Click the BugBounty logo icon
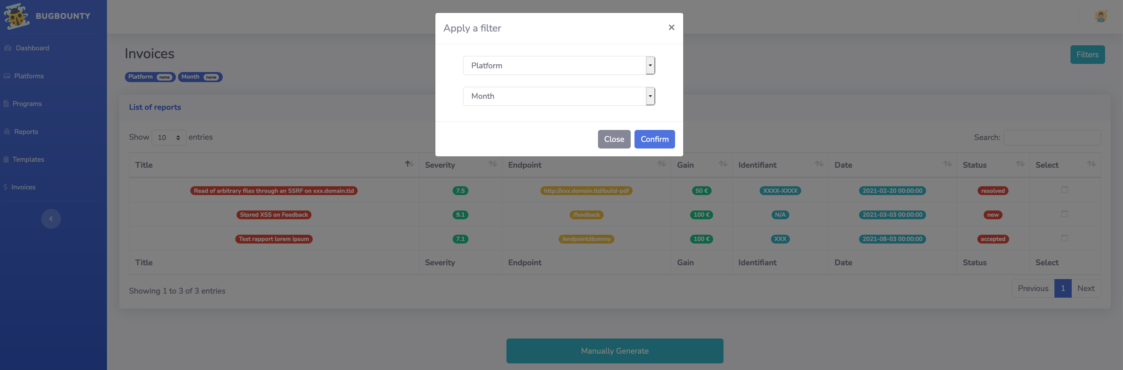Image resolution: width=1123 pixels, height=370 pixels. (16, 16)
